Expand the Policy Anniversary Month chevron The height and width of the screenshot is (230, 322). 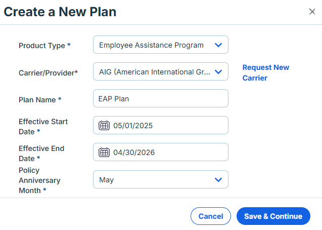click(x=218, y=180)
